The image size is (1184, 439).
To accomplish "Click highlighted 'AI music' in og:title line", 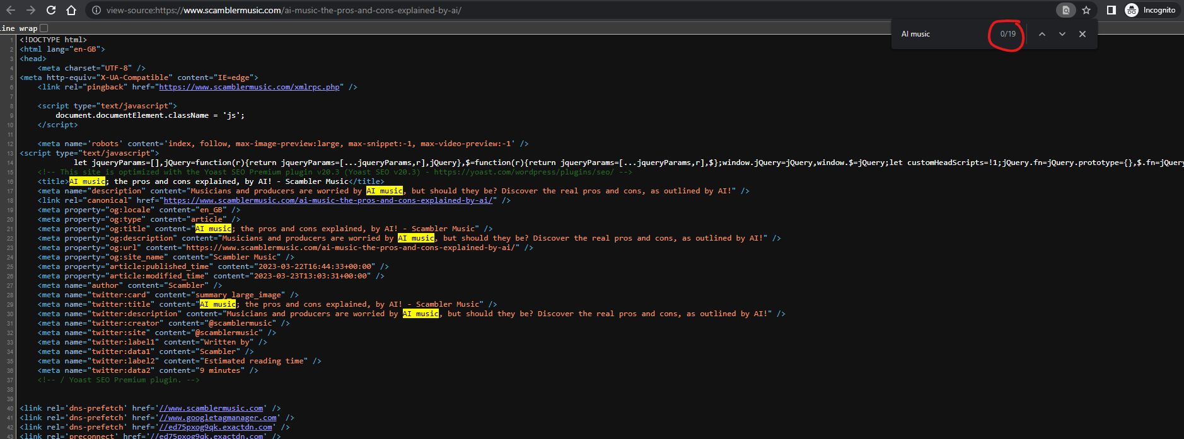I will tap(214, 229).
